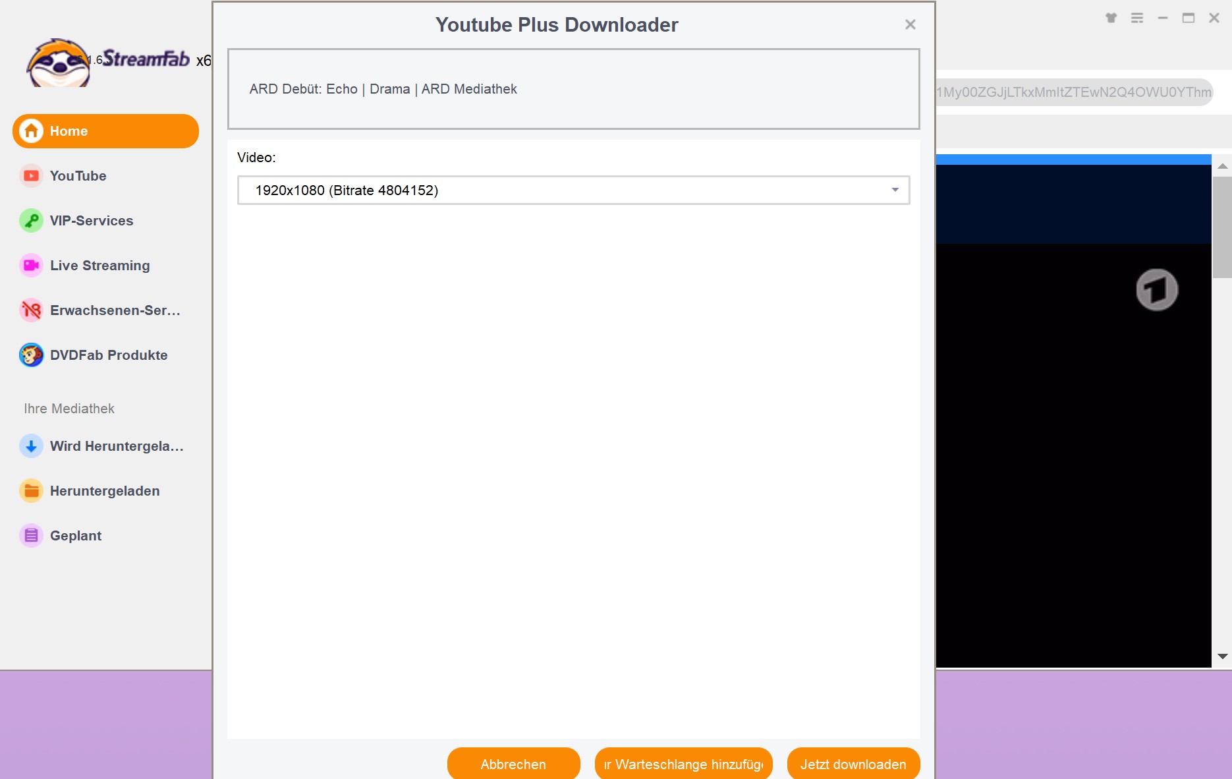
Task: Open the YouTube section
Action: click(78, 176)
